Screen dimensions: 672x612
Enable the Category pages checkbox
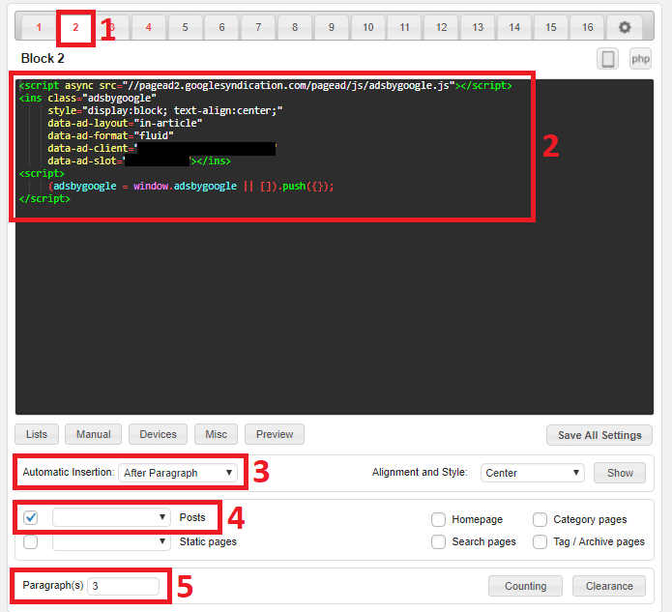point(540,519)
